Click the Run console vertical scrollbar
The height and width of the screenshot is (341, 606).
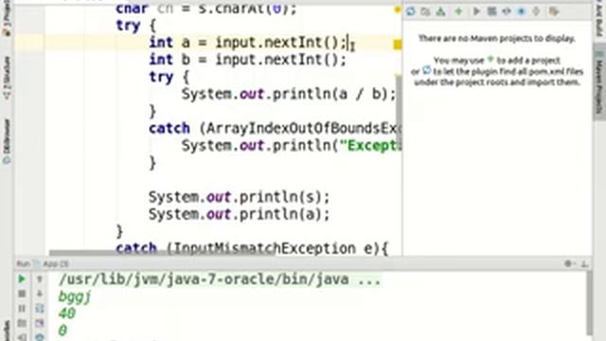pyautogui.click(x=589, y=303)
